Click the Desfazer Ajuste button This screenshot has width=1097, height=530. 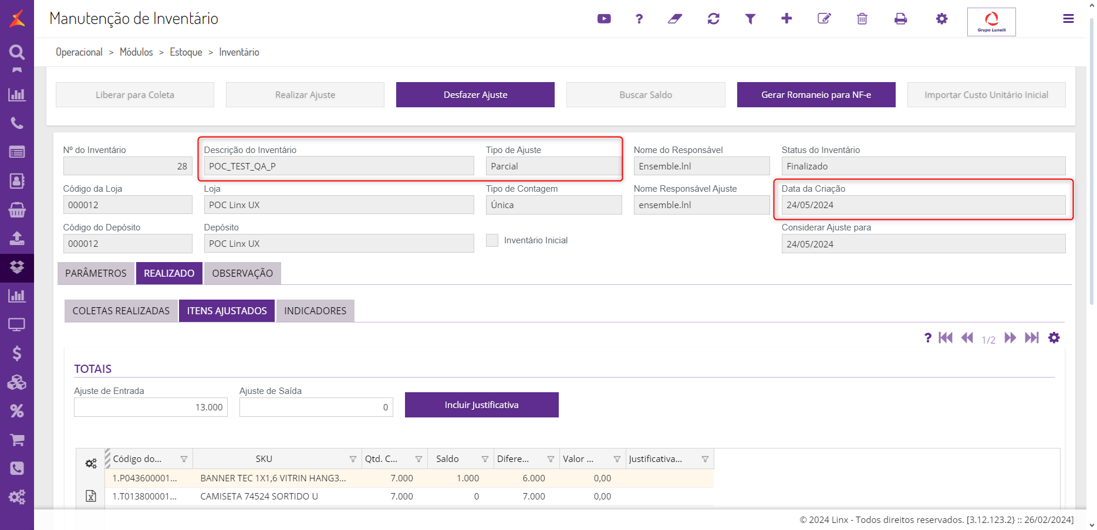[475, 95]
